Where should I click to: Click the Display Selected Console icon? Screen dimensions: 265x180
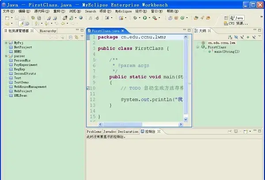pos(236,131)
